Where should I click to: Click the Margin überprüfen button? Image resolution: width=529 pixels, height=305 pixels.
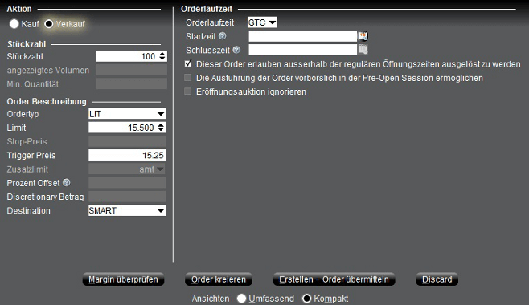(123, 279)
